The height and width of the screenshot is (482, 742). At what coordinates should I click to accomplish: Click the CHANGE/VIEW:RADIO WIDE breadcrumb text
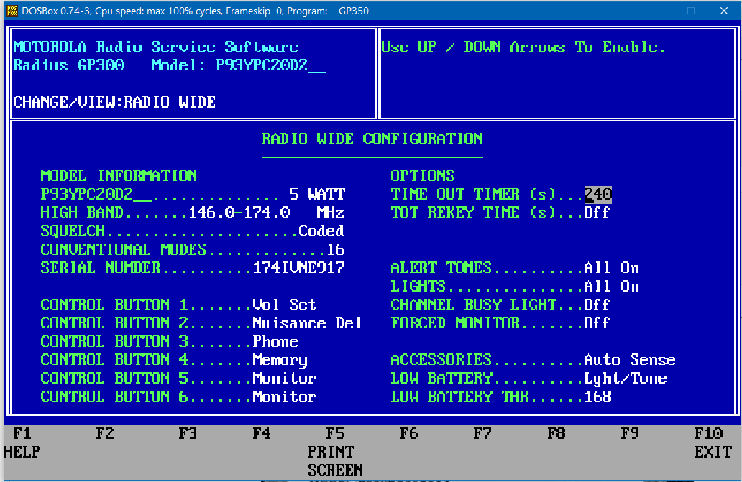(x=114, y=102)
